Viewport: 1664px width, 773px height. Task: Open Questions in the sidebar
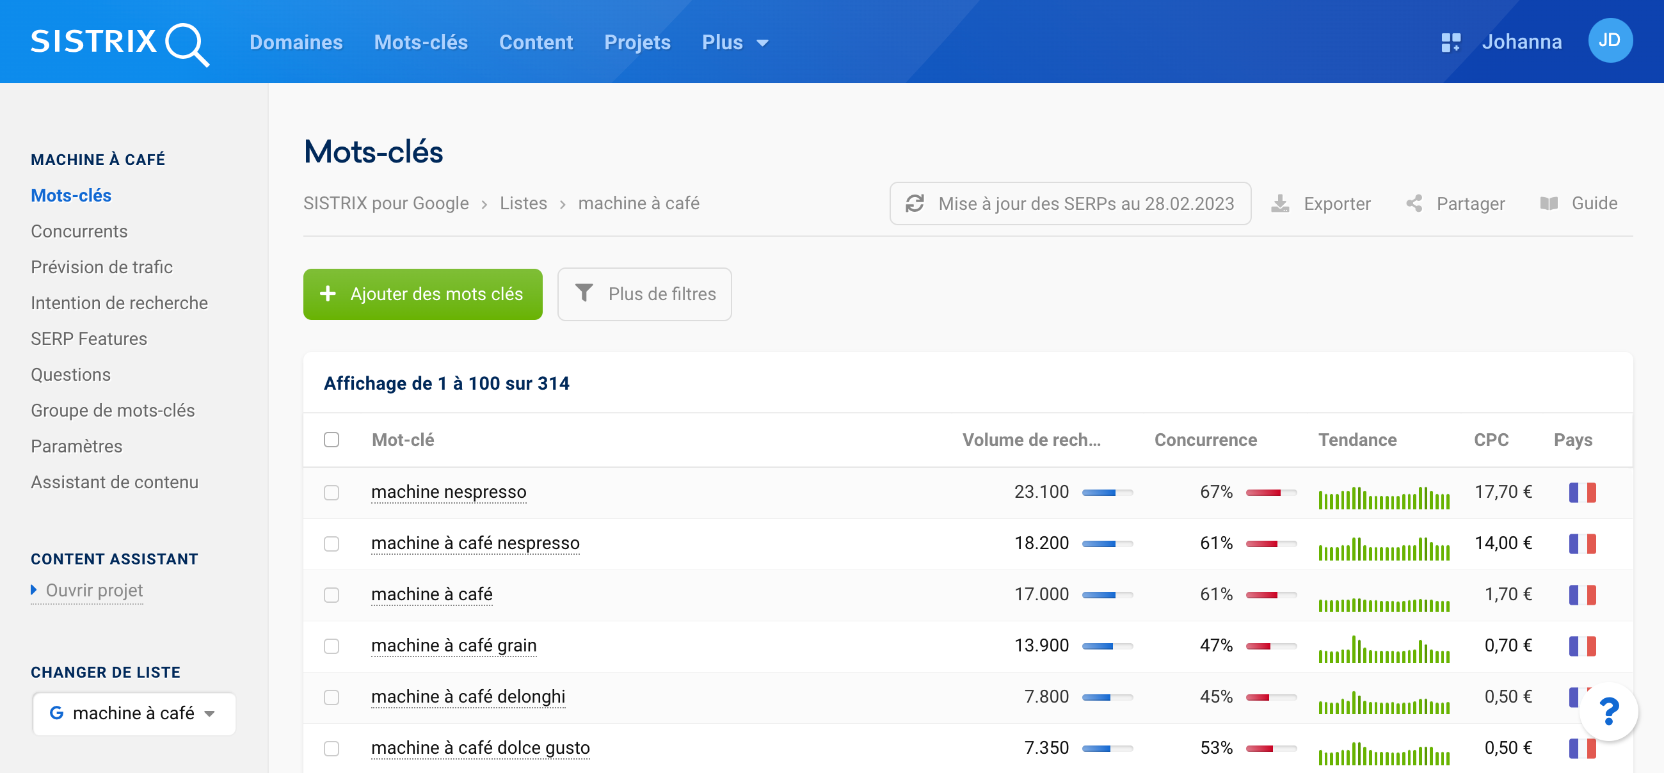(70, 374)
